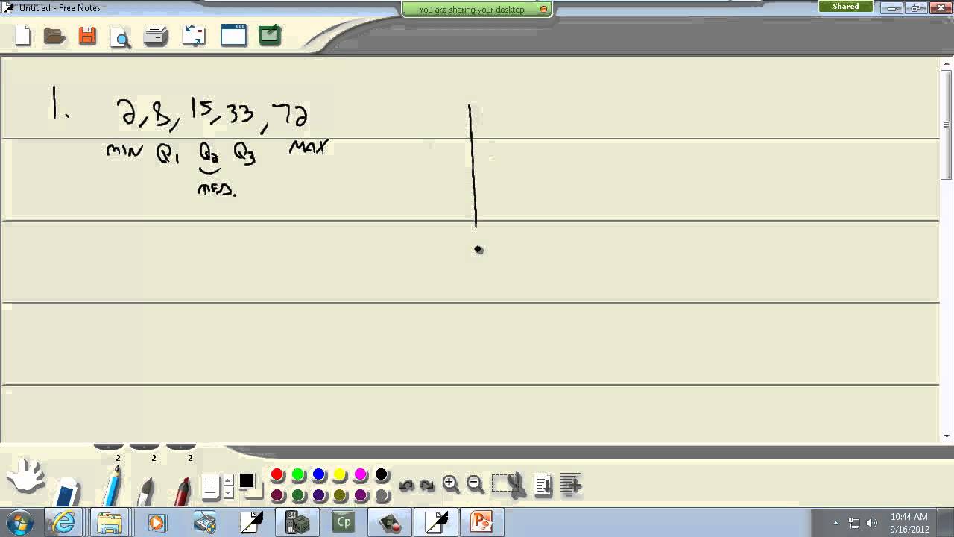Image resolution: width=954 pixels, height=537 pixels.
Task: Select the blue pencil tool
Action: tap(113, 486)
